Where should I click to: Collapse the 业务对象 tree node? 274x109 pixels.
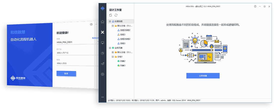110,48
